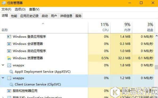Image resolution: width=158 pixels, height=98 pixels.
Task: Click the Windows 登录应用程序 process icon
Action: pyautogui.click(x=9, y=37)
